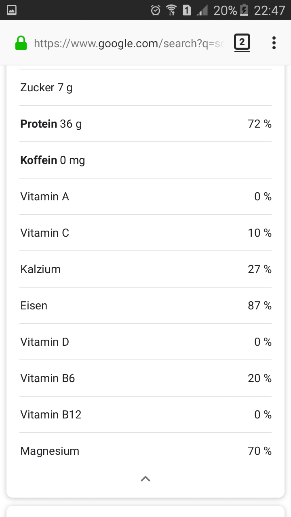Tap the clock time in status bar

pos(269,10)
